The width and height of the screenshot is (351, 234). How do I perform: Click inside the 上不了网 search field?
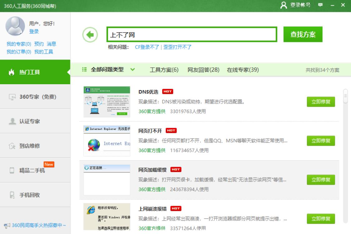[192, 34]
